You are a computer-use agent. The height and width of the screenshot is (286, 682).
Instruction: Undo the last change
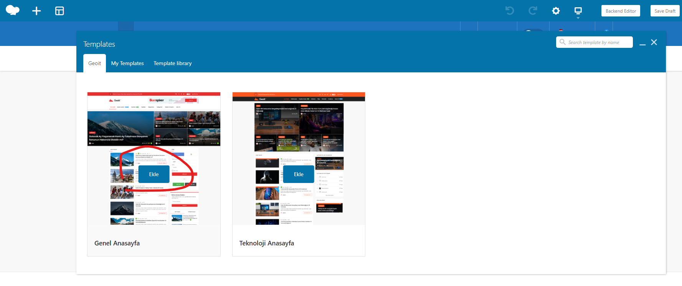click(x=510, y=11)
